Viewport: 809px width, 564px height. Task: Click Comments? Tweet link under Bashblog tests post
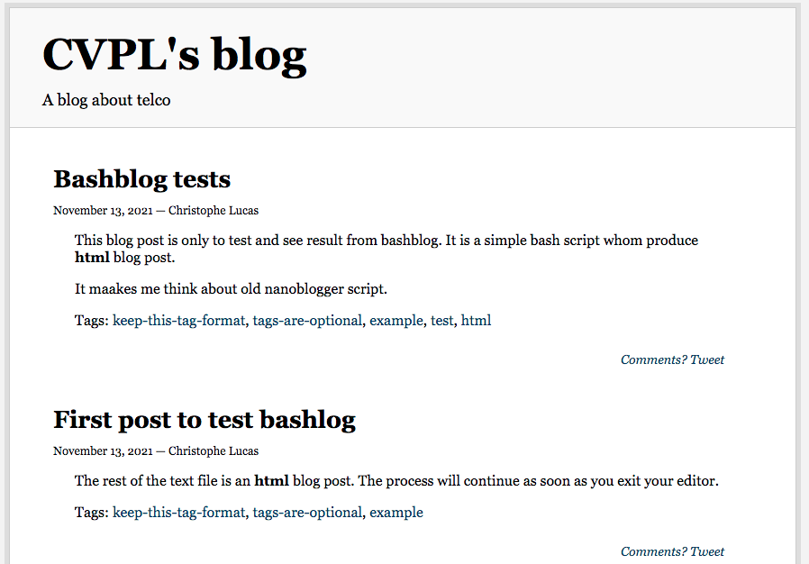(x=672, y=359)
